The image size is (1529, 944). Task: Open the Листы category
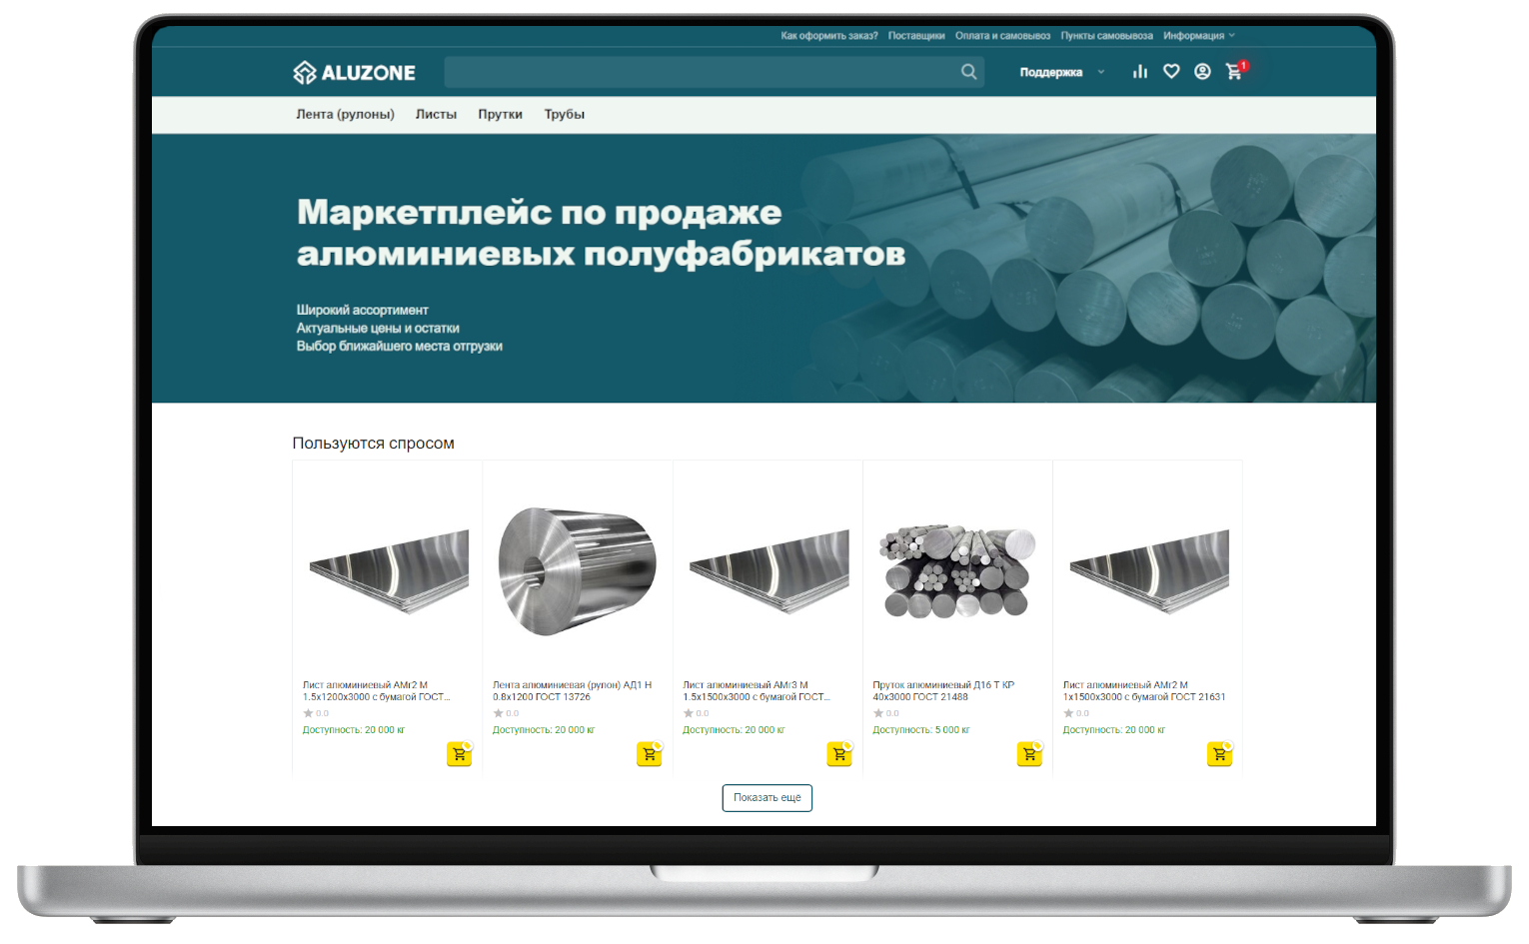[x=436, y=114]
